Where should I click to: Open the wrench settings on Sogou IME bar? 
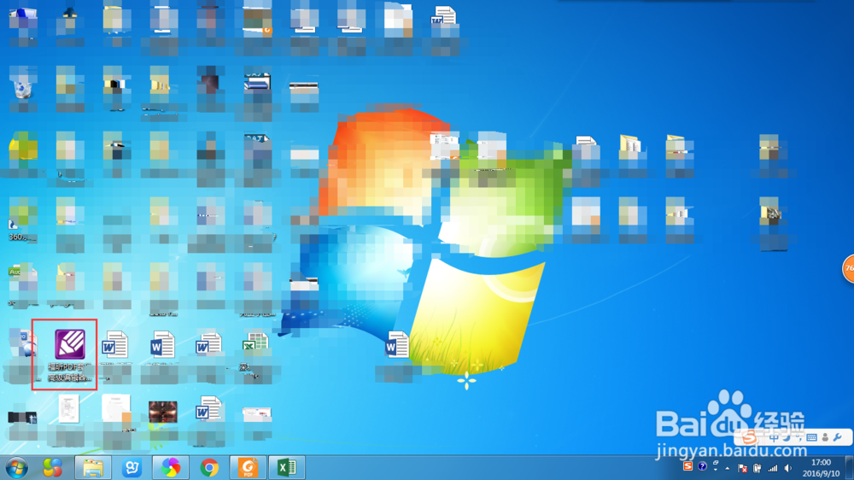click(x=838, y=437)
